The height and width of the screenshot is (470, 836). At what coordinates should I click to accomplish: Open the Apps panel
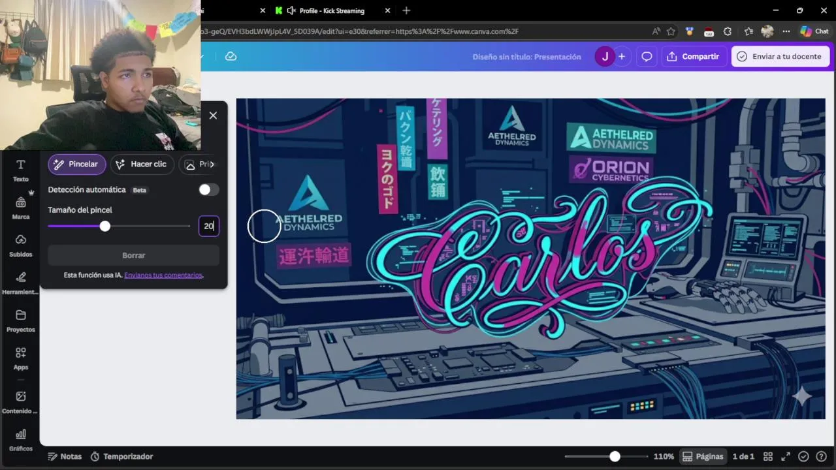click(21, 358)
